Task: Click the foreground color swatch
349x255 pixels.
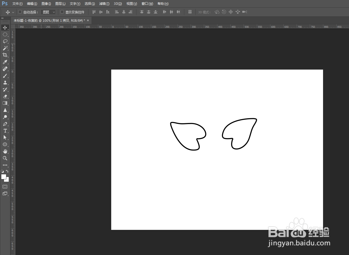Action: pyautogui.click(x=3, y=176)
